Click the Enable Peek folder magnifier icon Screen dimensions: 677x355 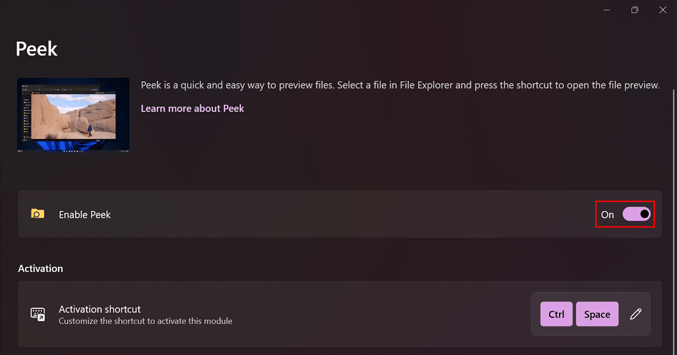click(x=37, y=214)
